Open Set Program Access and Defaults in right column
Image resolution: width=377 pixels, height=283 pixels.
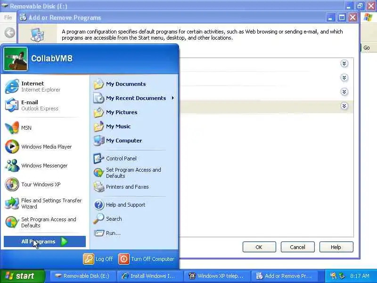(x=134, y=173)
